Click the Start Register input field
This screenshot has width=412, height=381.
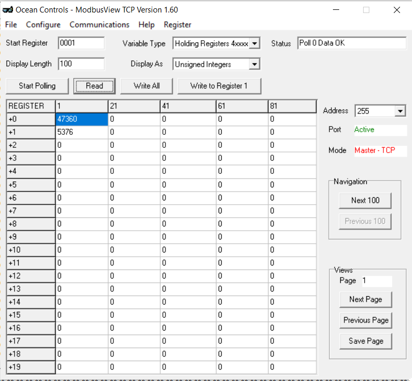click(x=81, y=43)
